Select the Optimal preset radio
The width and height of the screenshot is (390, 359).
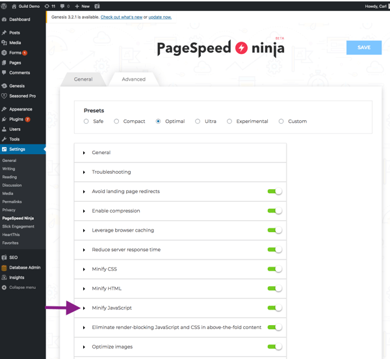pos(158,122)
